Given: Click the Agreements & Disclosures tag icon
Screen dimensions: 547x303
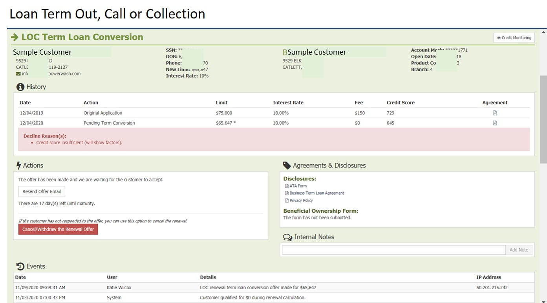Looking at the screenshot, I should point(287,165).
